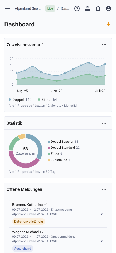The height and width of the screenshot is (253, 116).
Task: Click the Dashboard page heading
Action: pos(20,24)
